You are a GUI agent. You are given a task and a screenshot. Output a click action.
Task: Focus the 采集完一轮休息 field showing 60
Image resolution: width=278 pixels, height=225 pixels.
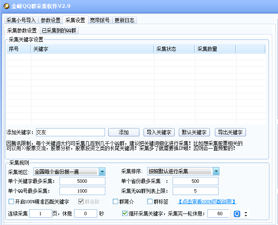click(x=219, y=214)
